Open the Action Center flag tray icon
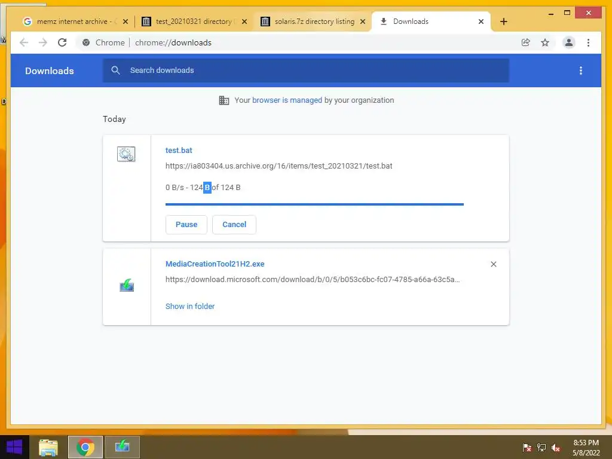The height and width of the screenshot is (459, 612). (527, 447)
